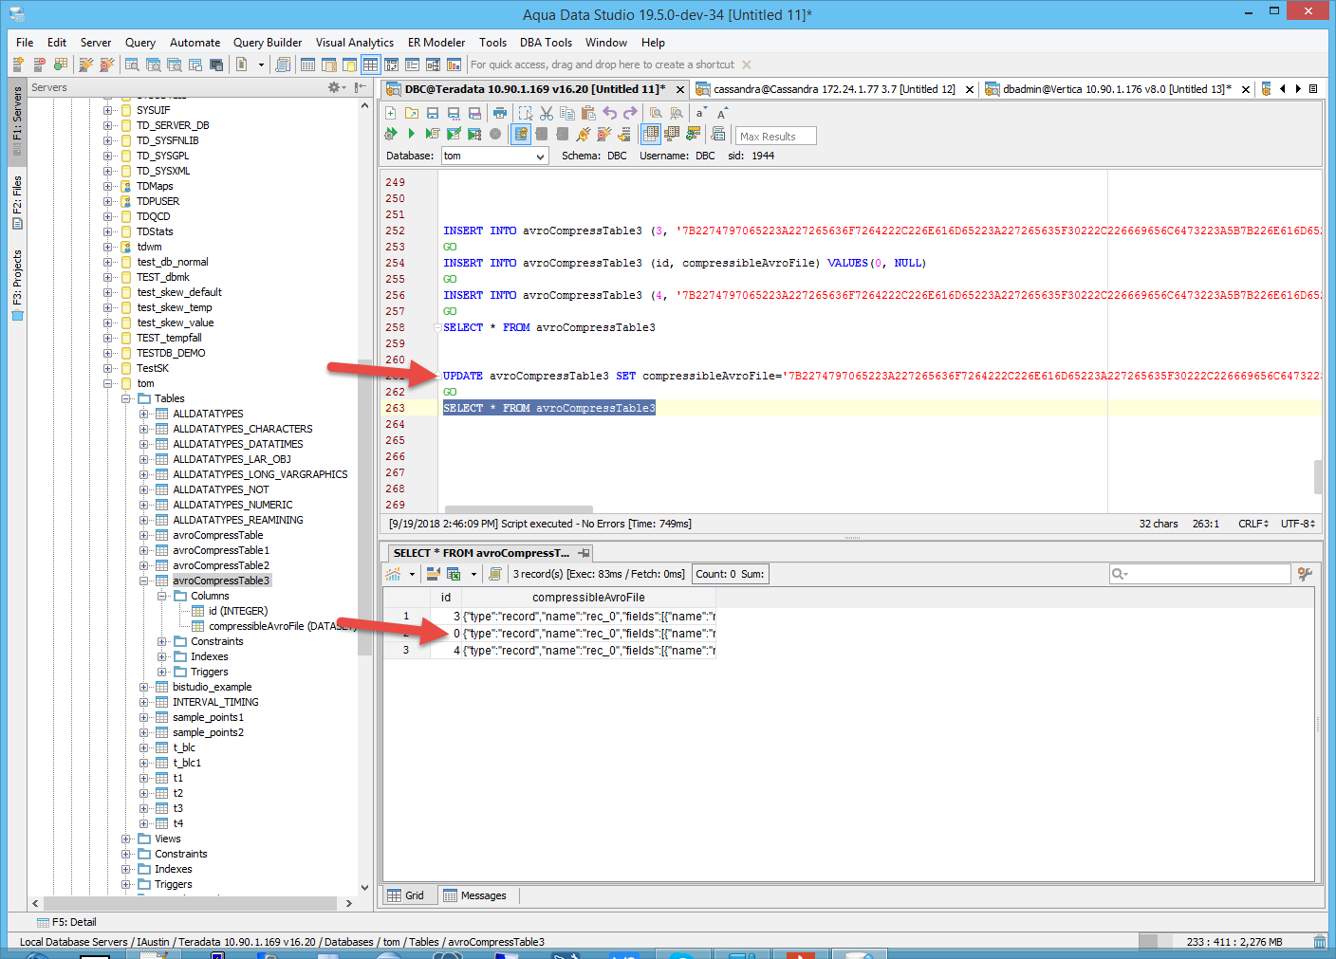
Task: Click the tab list icon at tab bar end
Action: [x=1313, y=89]
